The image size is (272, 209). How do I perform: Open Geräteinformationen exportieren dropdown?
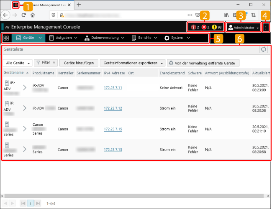(x=132, y=63)
